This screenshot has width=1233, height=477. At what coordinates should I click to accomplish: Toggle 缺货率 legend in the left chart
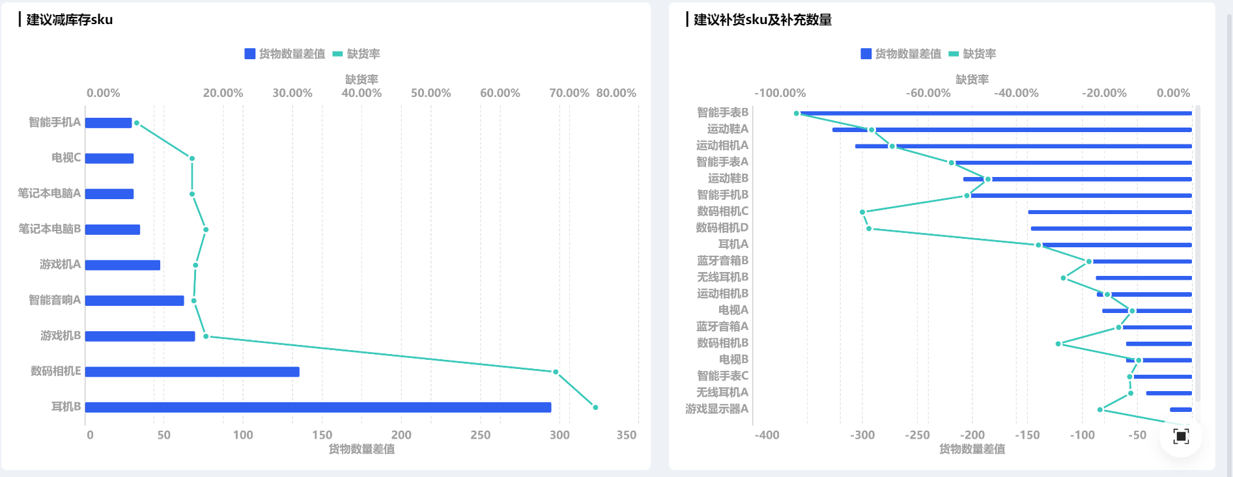coord(356,54)
